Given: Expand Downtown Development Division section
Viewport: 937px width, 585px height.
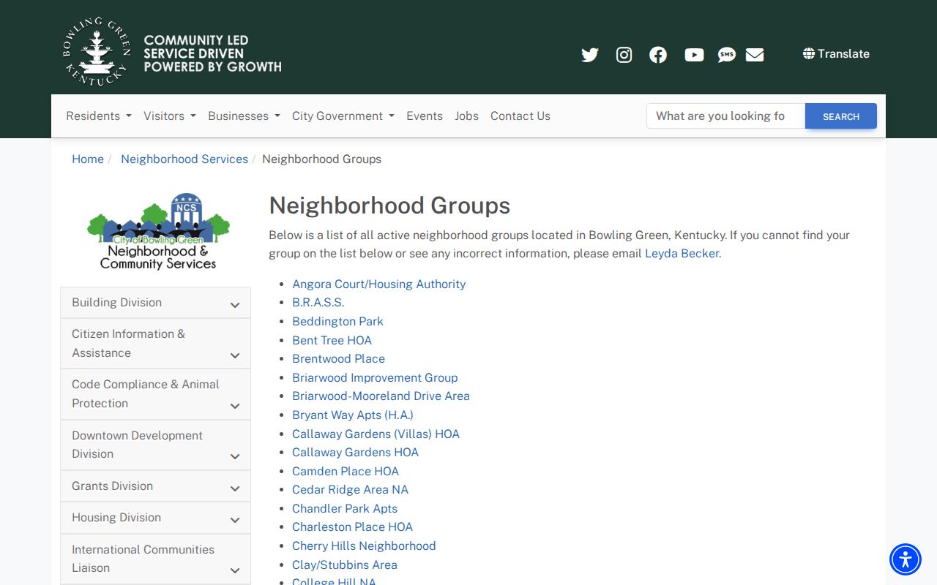Looking at the screenshot, I should point(155,445).
